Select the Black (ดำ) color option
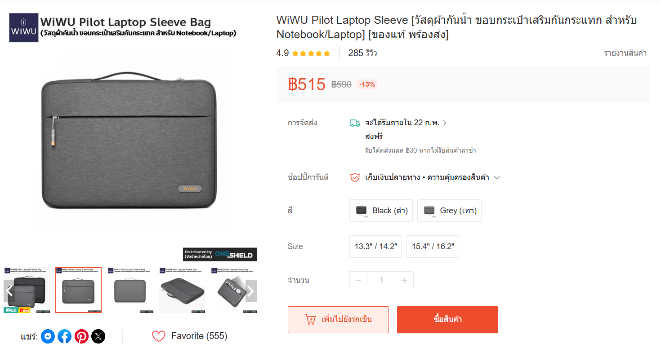The width and height of the screenshot is (661, 348). [381, 211]
